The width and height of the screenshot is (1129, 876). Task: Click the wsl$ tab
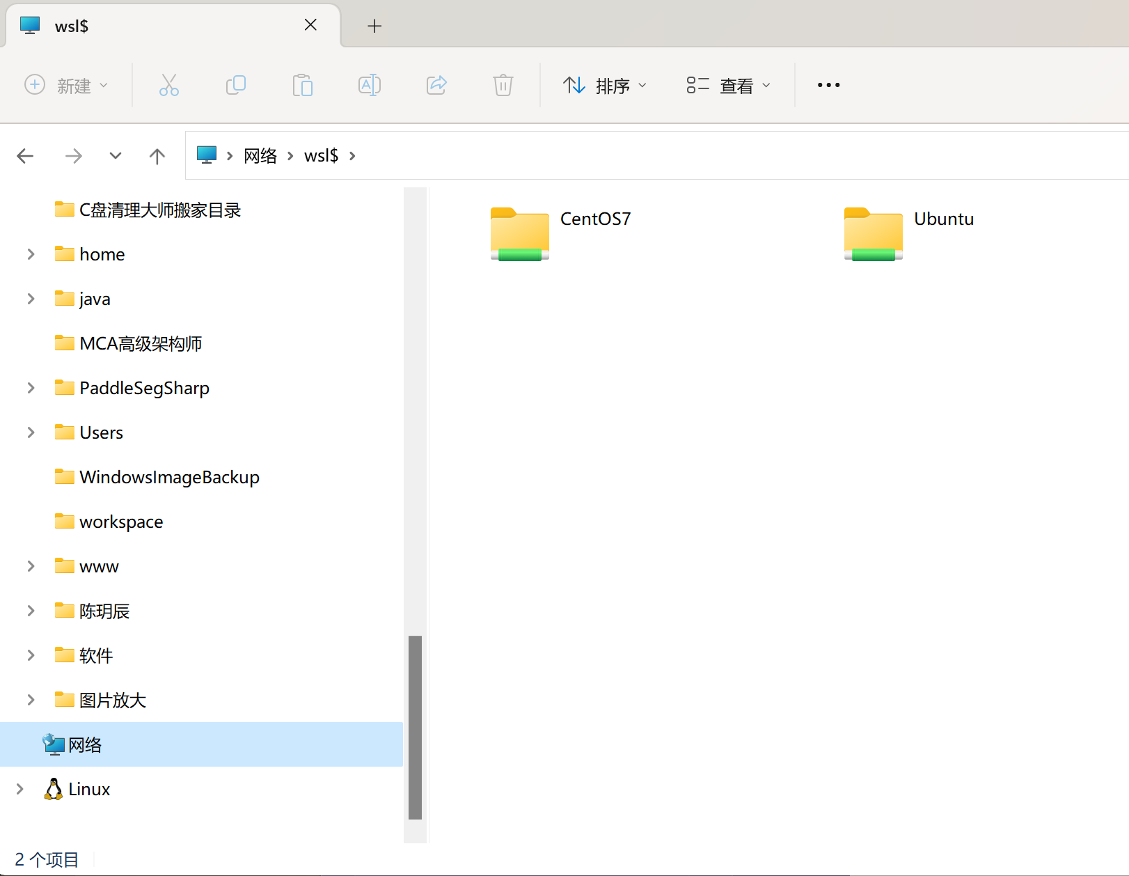click(x=172, y=26)
